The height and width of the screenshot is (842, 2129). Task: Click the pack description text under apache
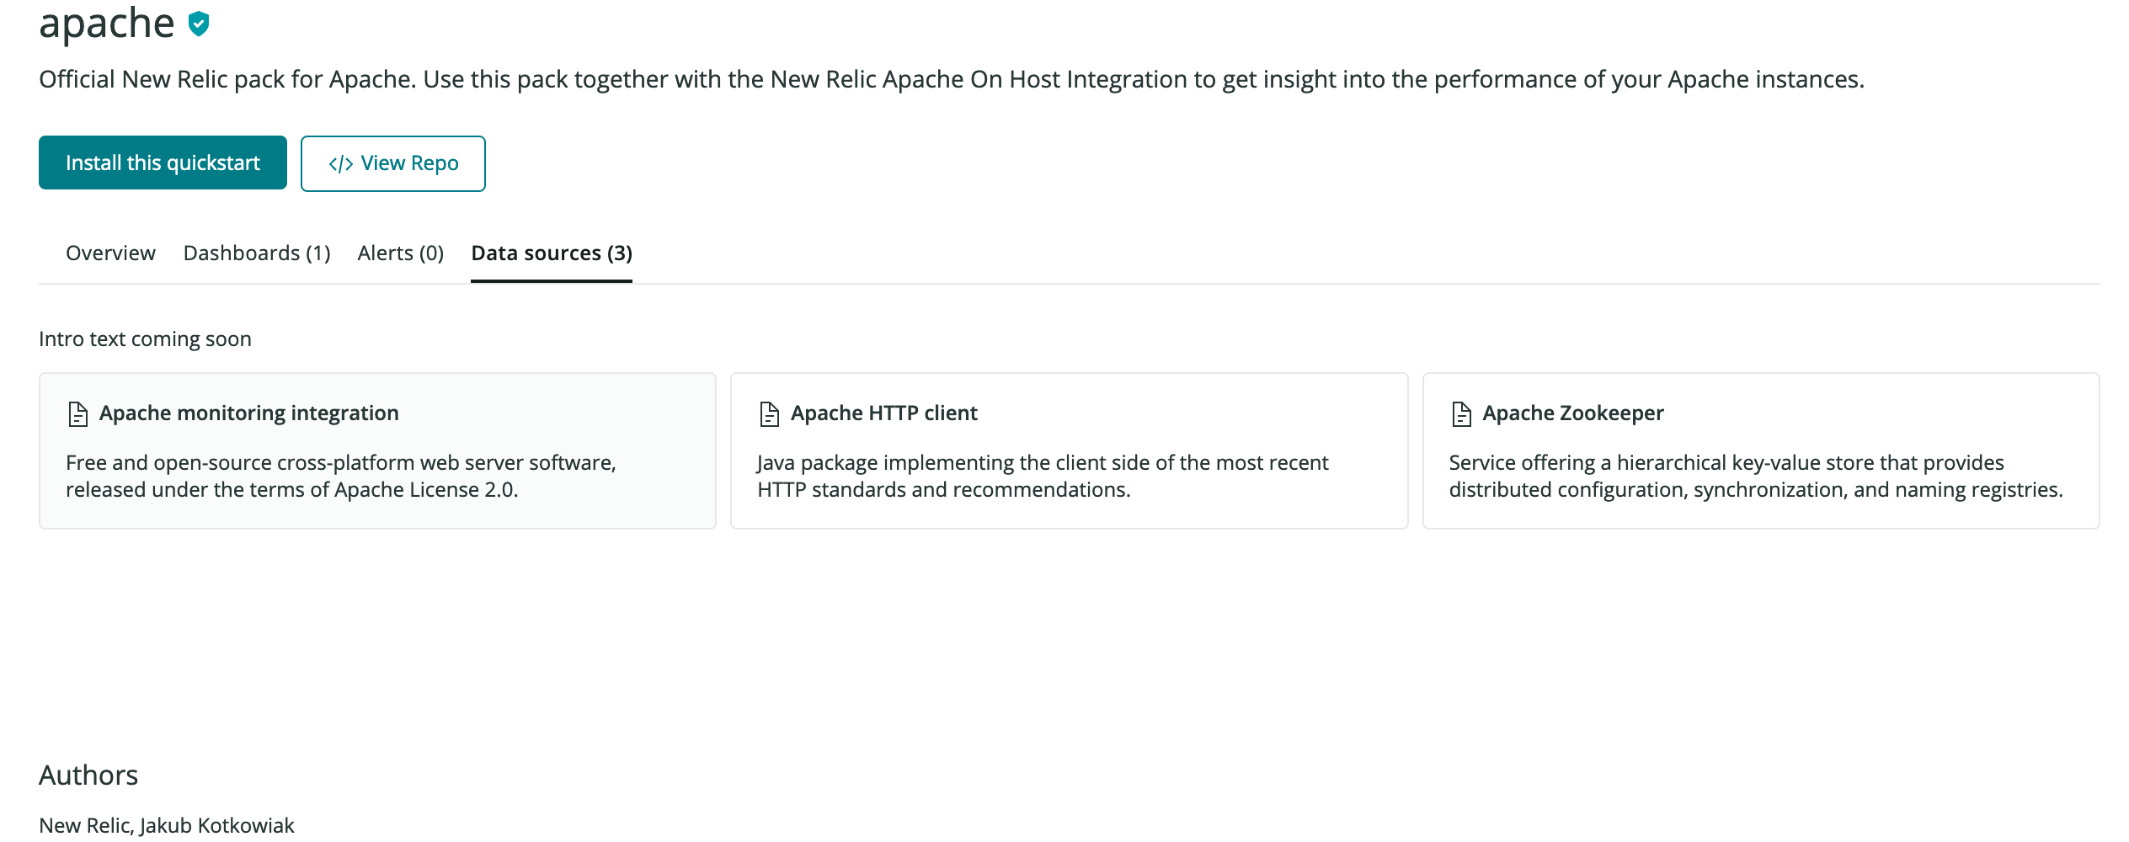952,79
